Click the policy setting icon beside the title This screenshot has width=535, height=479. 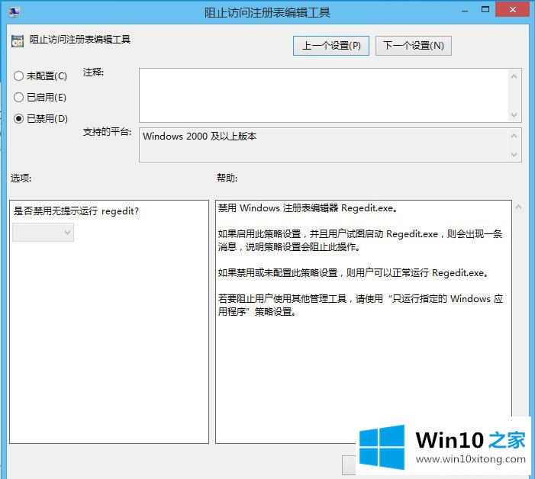(x=18, y=41)
